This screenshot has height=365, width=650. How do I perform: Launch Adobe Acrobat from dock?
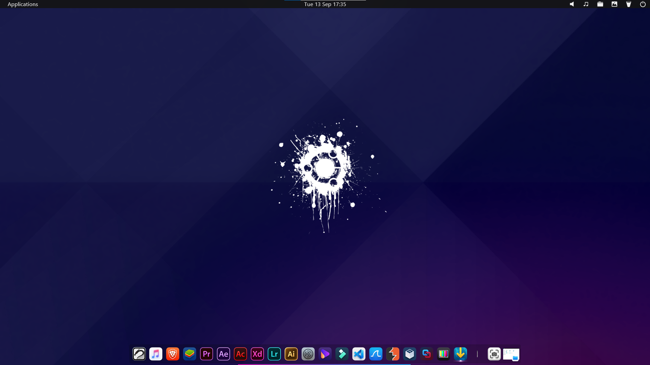[x=240, y=354]
